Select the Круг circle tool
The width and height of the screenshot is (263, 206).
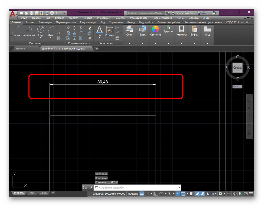41,30
